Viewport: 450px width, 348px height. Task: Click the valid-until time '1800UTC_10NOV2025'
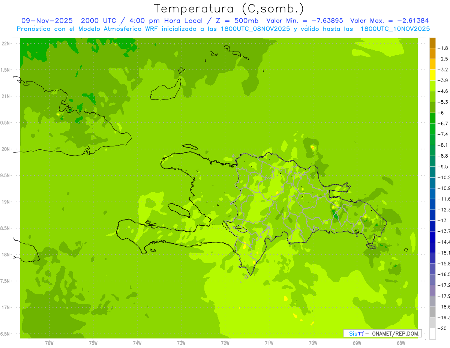[x=395, y=29]
